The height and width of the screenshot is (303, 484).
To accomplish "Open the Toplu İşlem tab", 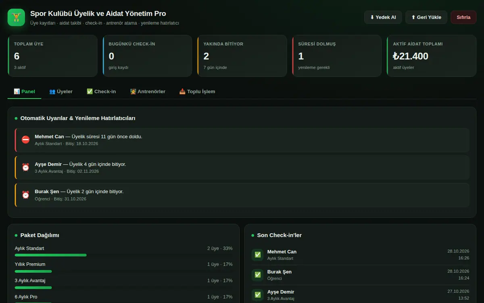I will (x=197, y=91).
